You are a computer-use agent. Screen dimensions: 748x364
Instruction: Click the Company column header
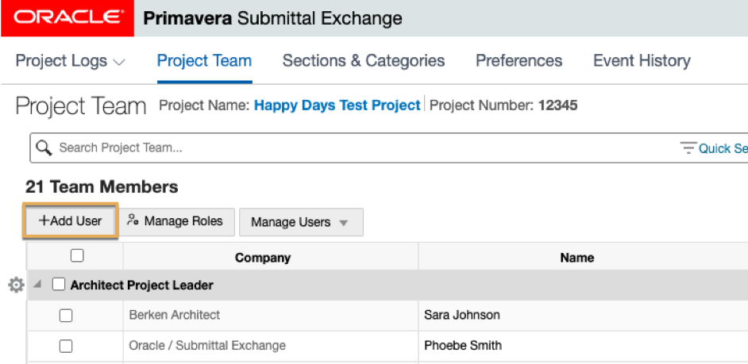click(x=263, y=258)
